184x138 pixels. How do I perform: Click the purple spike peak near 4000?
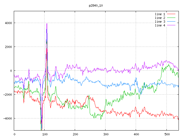[47, 24]
